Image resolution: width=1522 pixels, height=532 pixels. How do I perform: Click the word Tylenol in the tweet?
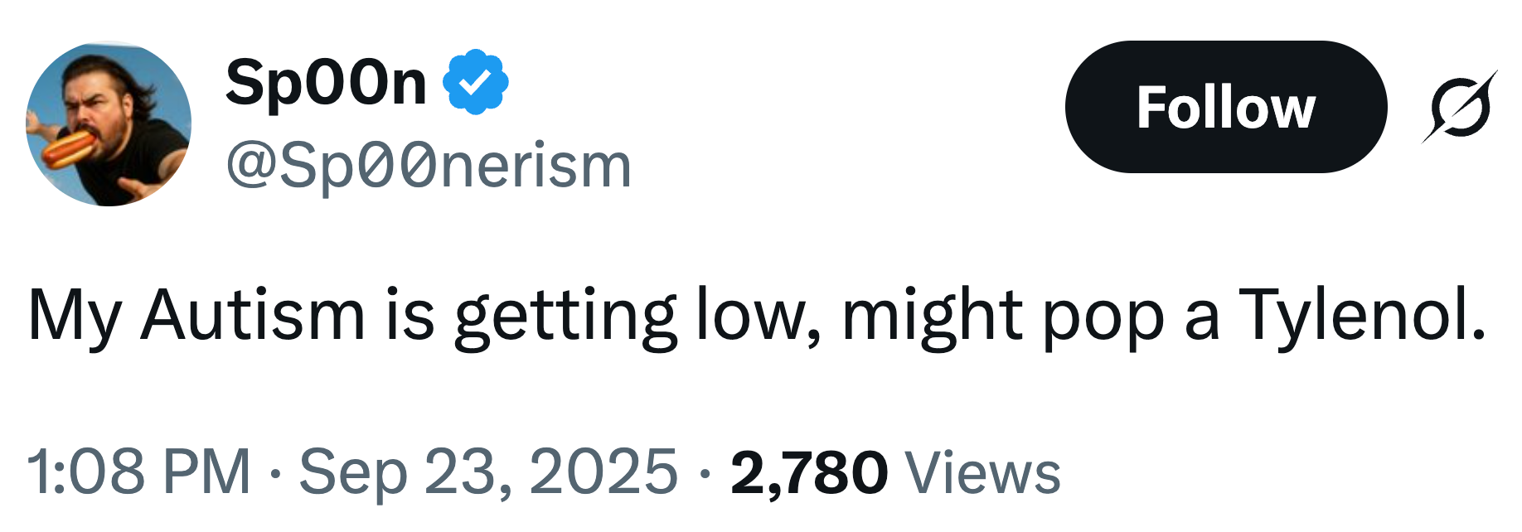(x=1362, y=316)
